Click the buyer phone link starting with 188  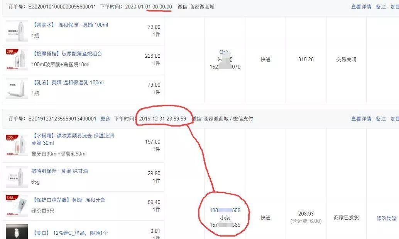pos(225,211)
